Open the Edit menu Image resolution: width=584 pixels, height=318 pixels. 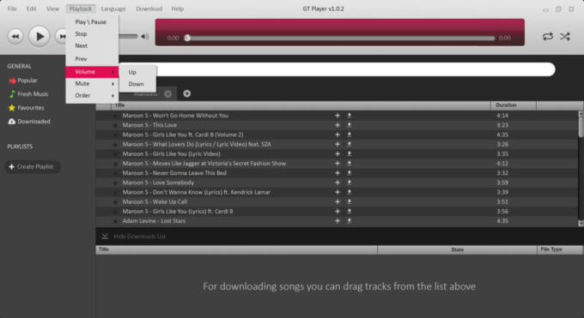[x=31, y=9]
